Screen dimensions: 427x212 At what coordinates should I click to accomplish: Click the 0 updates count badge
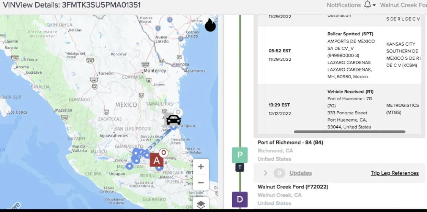pyautogui.click(x=279, y=173)
